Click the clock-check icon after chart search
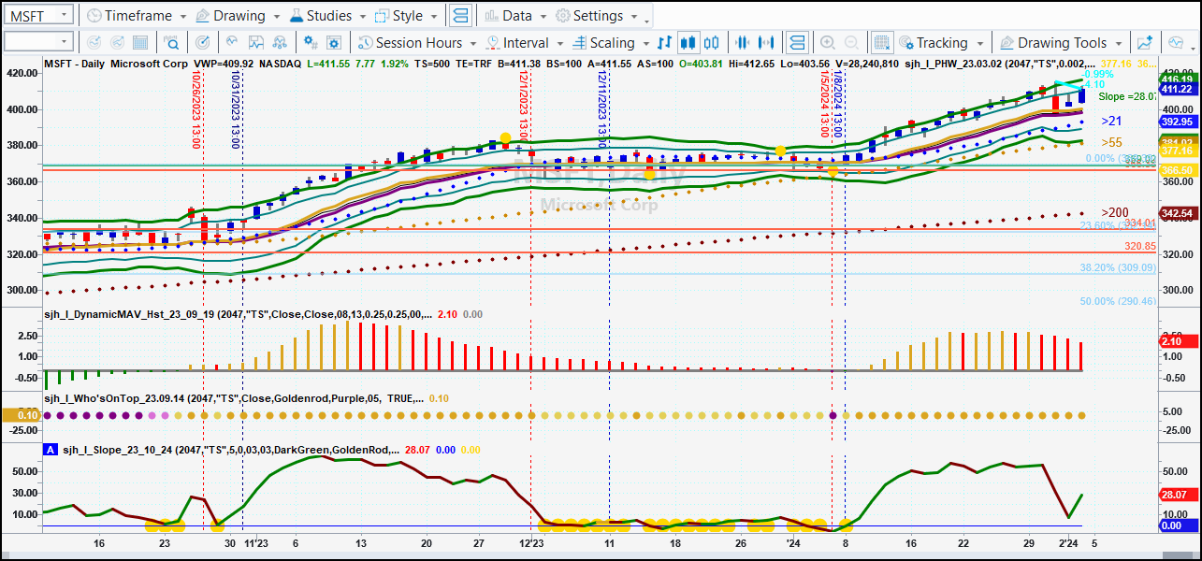Viewport: 1202px width, 561px height. [x=204, y=43]
